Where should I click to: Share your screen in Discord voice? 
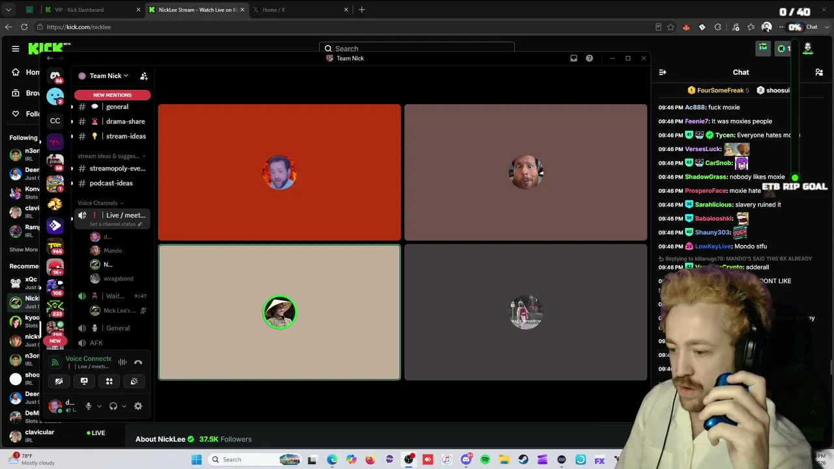pyautogui.click(x=84, y=381)
